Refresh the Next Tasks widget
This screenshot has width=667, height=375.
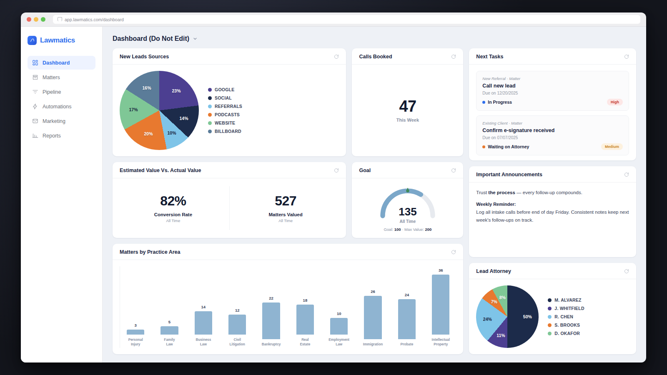pyautogui.click(x=627, y=57)
